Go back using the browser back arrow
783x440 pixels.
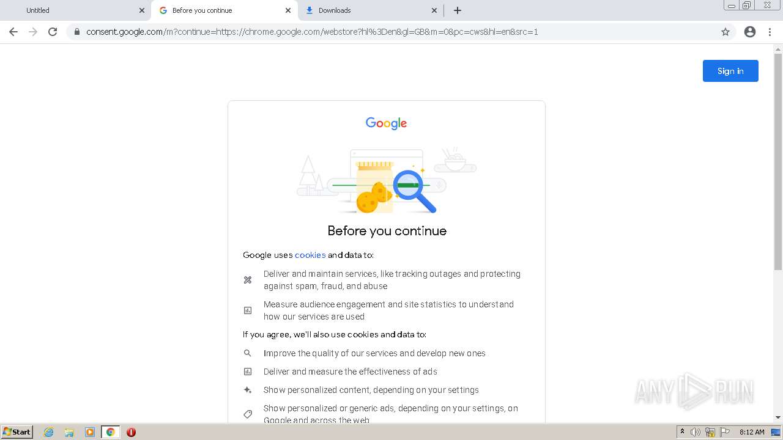click(x=13, y=32)
